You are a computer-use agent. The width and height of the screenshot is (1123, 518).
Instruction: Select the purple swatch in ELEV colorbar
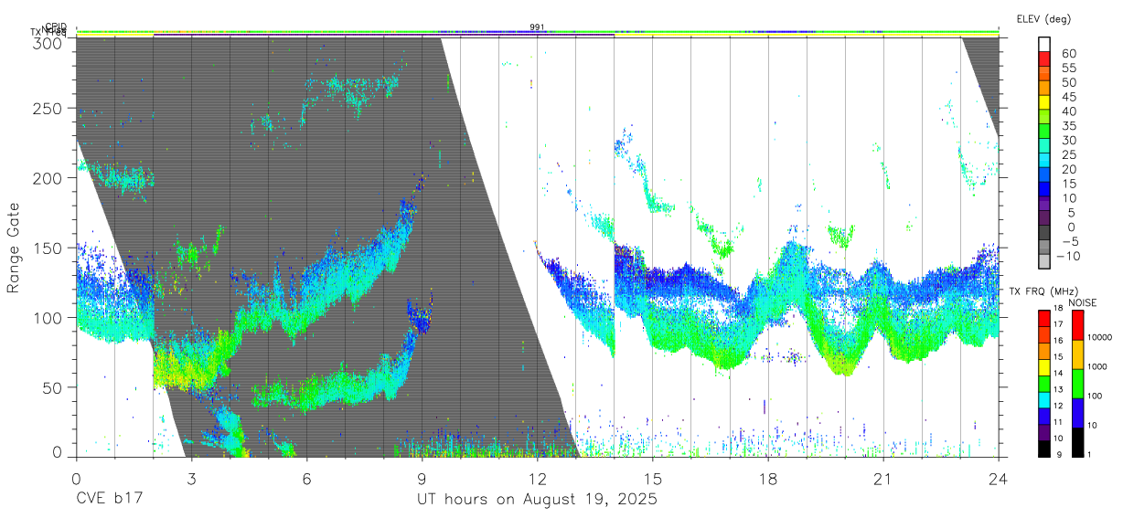1045,205
